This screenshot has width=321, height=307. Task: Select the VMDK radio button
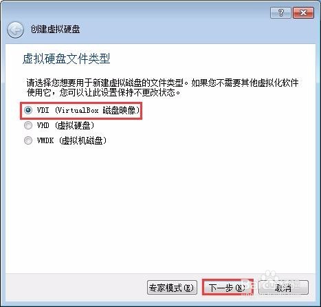(28, 140)
